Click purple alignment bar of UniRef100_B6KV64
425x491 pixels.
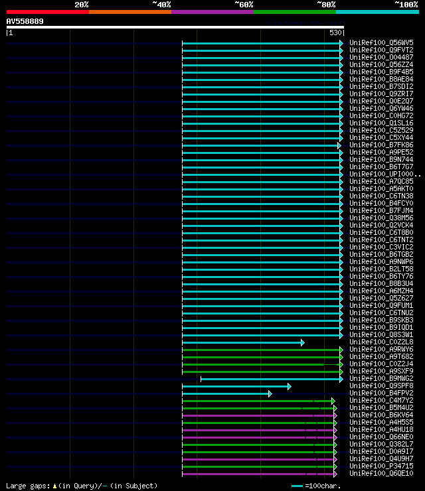tap(258, 416)
